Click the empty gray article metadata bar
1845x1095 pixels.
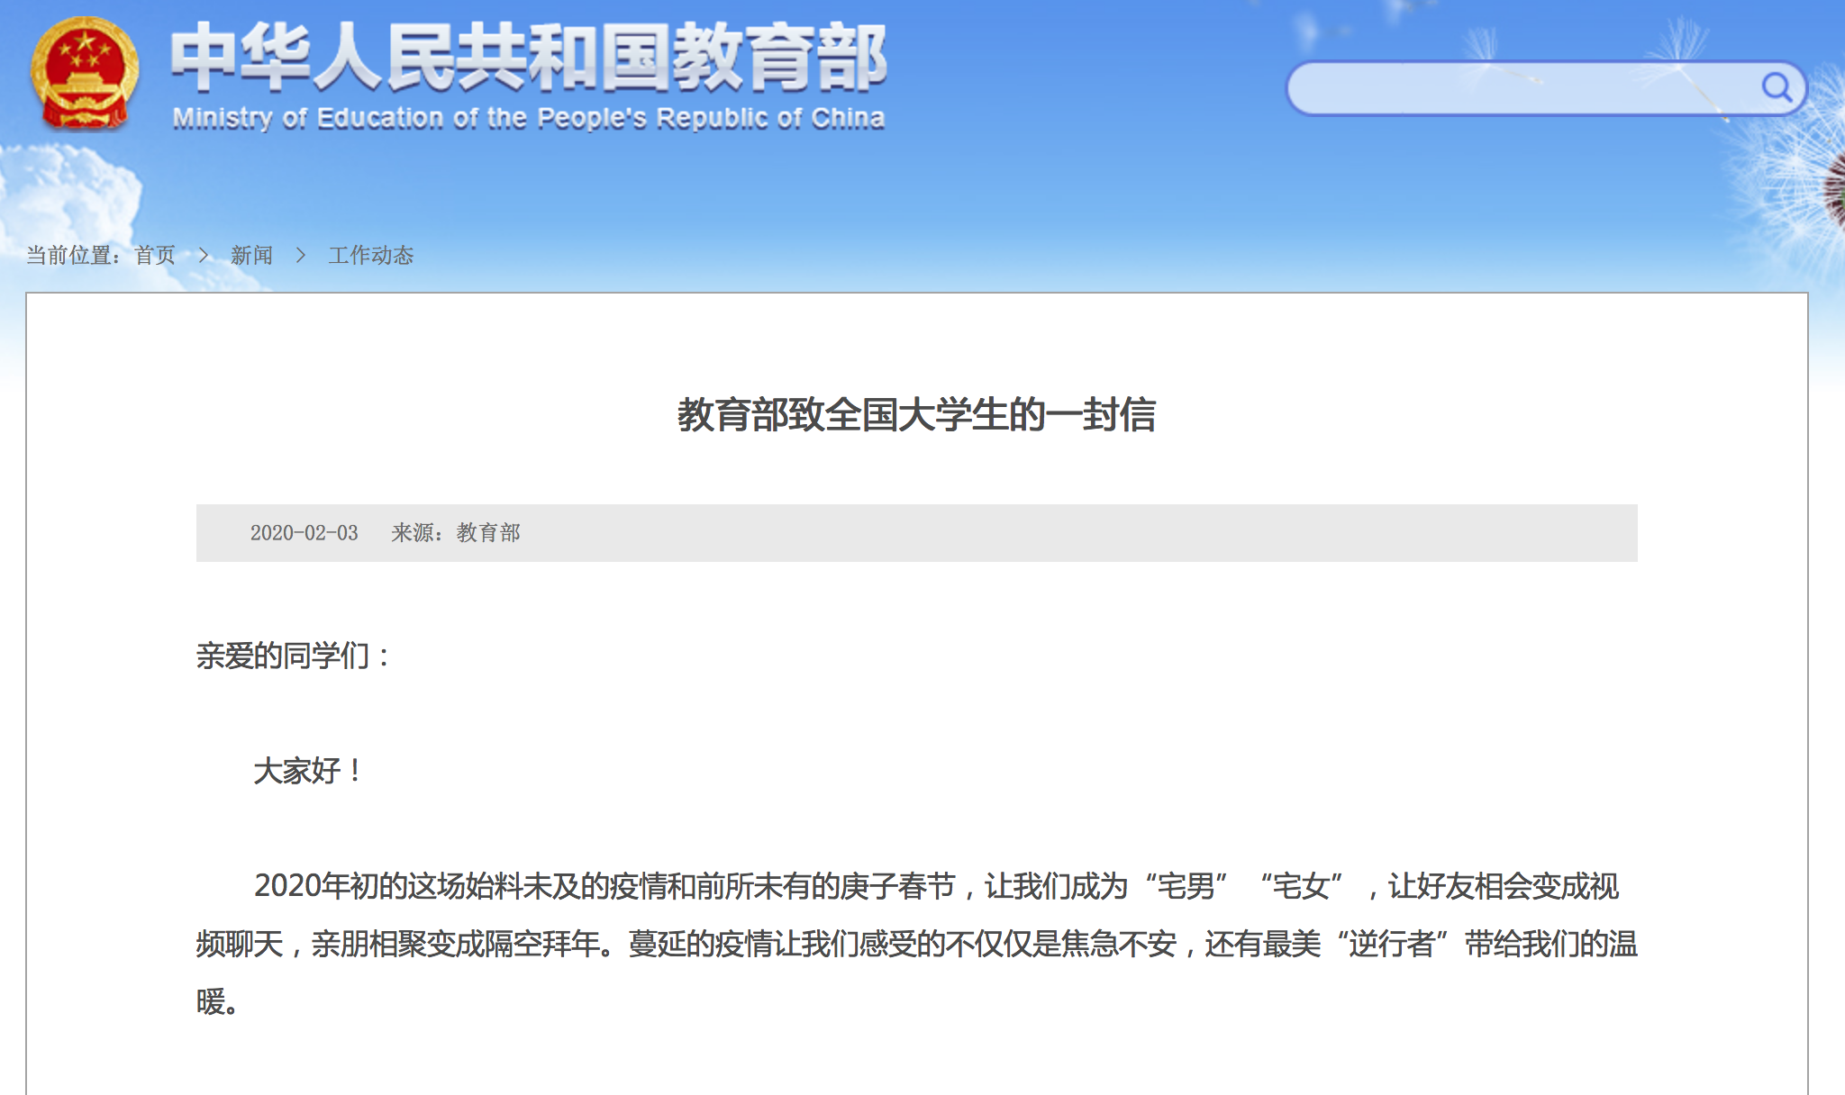[1081, 533]
